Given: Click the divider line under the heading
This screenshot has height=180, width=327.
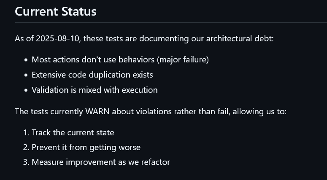Looking at the screenshot, I should point(169,22).
